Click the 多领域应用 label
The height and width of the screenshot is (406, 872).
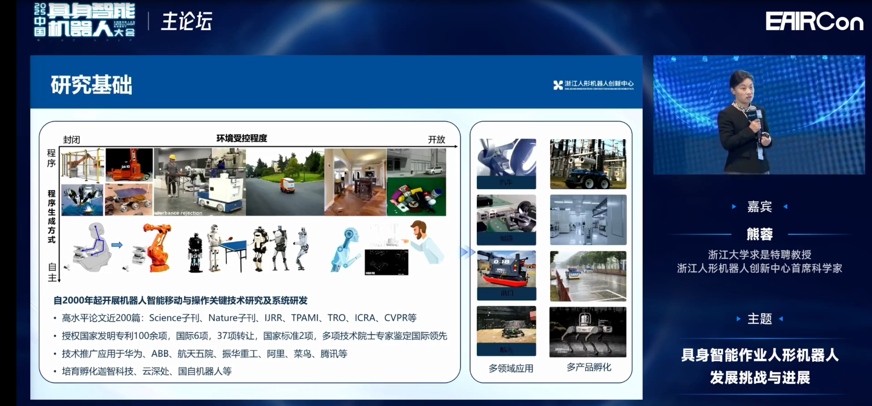(511, 368)
